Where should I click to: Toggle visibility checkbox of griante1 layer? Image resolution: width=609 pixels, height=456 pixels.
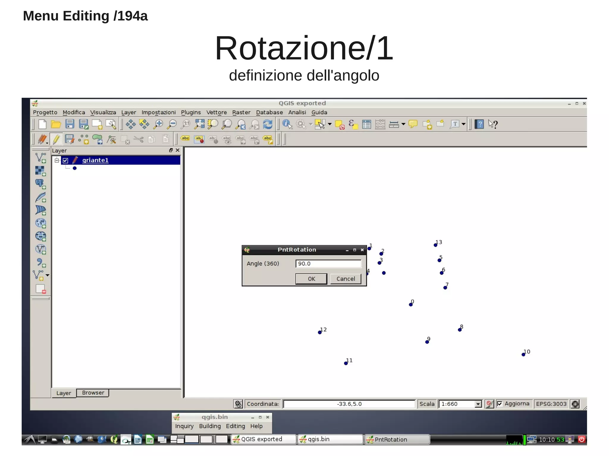(x=65, y=160)
